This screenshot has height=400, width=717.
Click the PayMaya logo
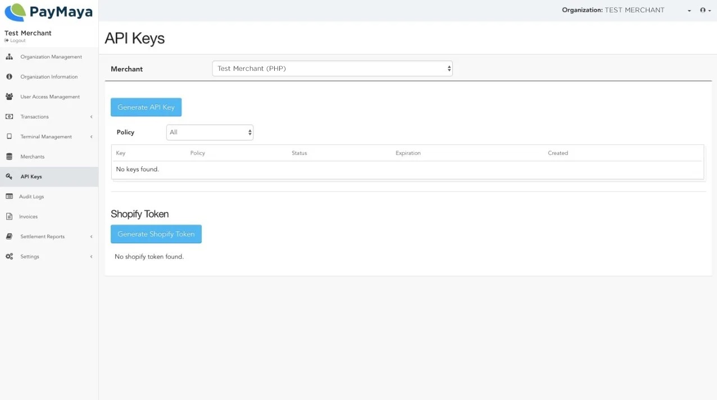[x=48, y=12]
